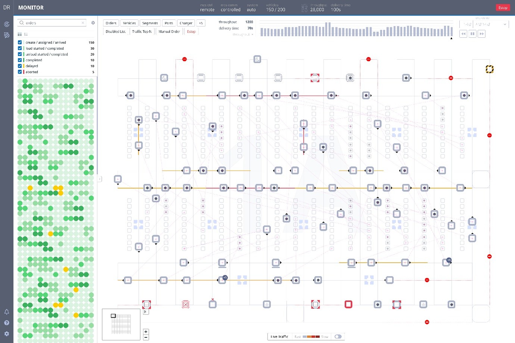The image size is (515, 343).
Task: Clear the orders search field
Action: pos(83,23)
